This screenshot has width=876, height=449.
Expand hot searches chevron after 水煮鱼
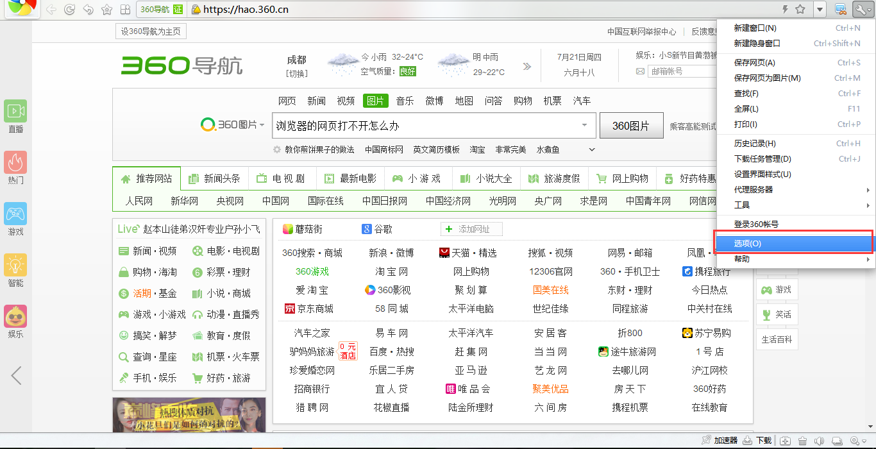click(x=591, y=149)
